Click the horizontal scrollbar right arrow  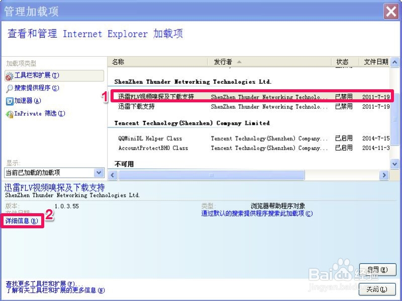(x=384, y=175)
